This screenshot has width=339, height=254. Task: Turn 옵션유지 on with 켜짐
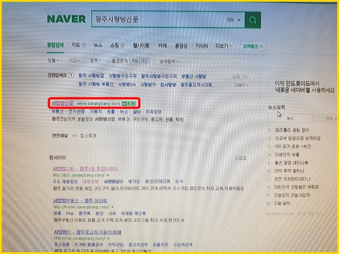point(144,61)
